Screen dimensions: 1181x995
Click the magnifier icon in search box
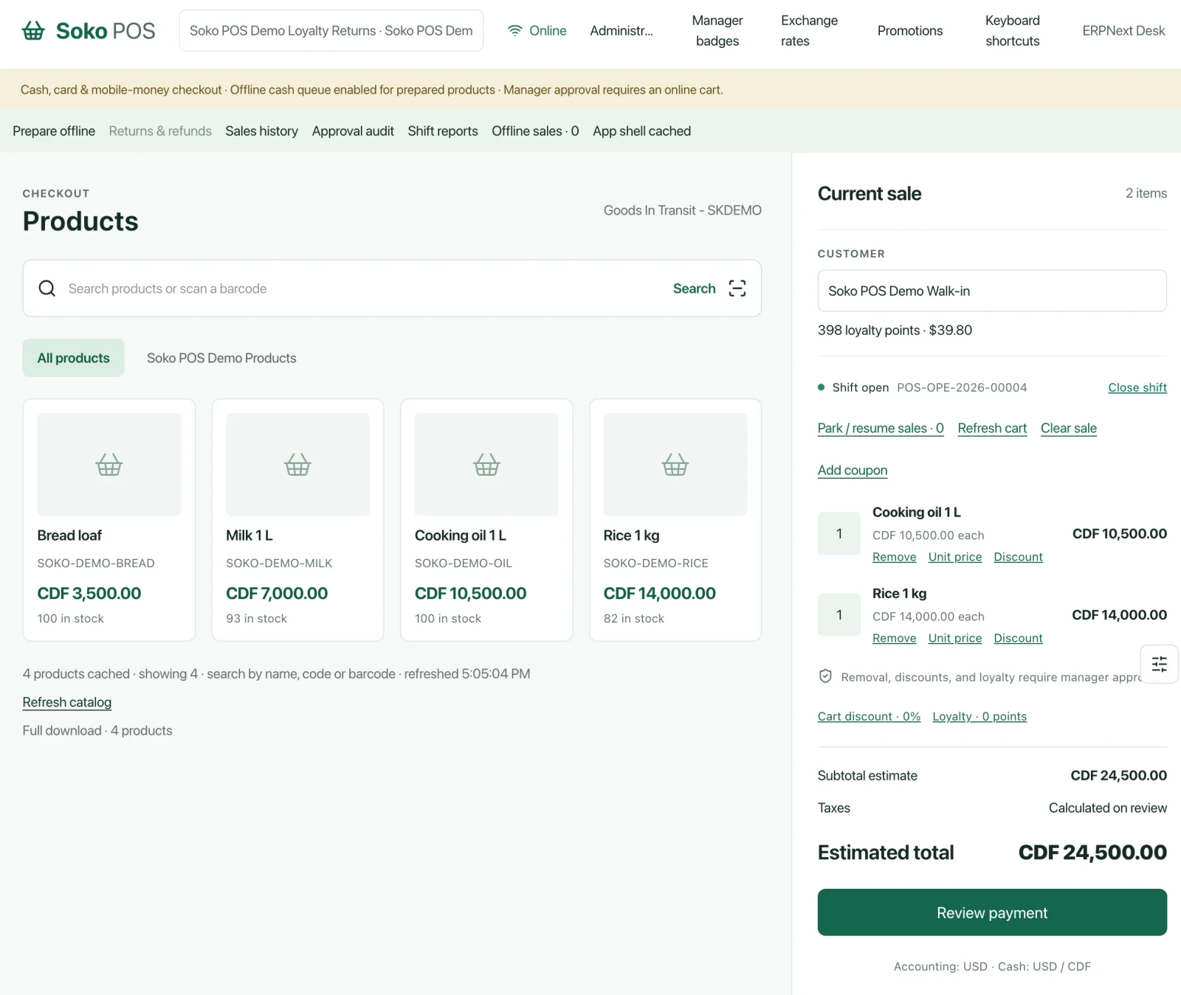point(47,288)
